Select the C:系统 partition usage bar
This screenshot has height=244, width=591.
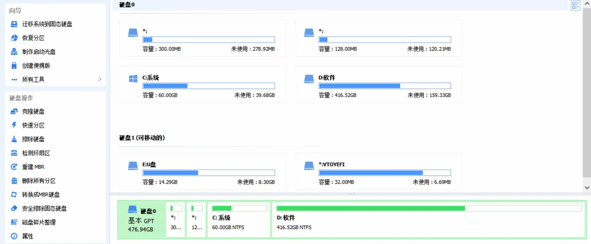pos(209,86)
